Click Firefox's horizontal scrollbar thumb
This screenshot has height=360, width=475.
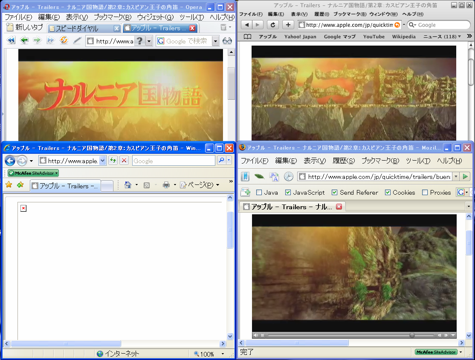click(x=297, y=343)
